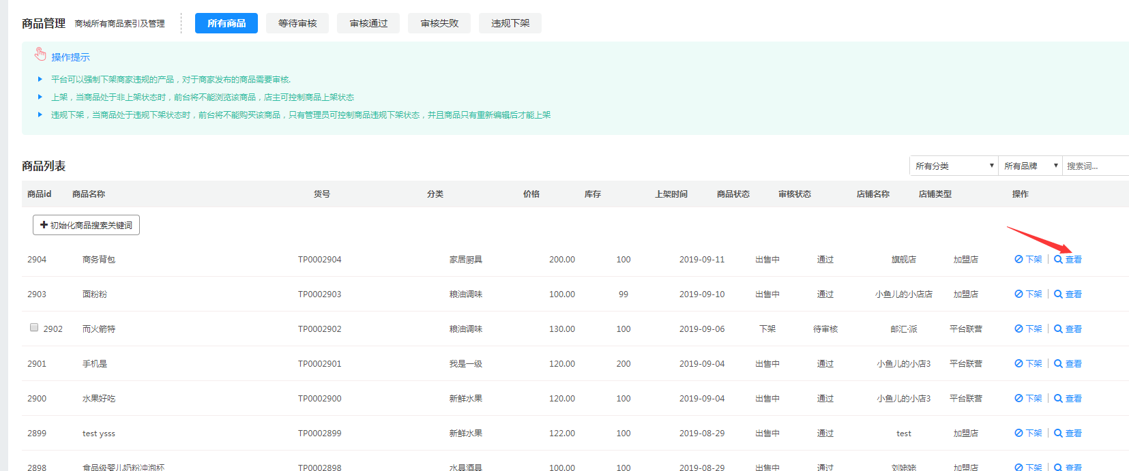Click the 查看 magnifier icon for product 2901
The height and width of the screenshot is (471, 1129).
point(1058,364)
